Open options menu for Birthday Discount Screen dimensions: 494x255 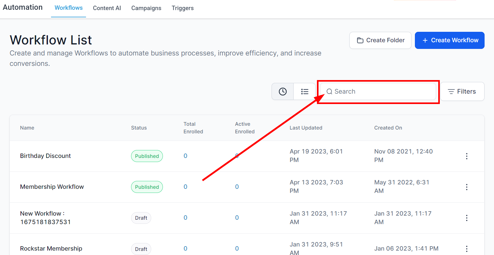(467, 156)
